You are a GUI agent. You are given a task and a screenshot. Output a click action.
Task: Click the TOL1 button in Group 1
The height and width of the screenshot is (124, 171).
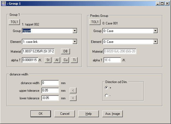coord(14,22)
